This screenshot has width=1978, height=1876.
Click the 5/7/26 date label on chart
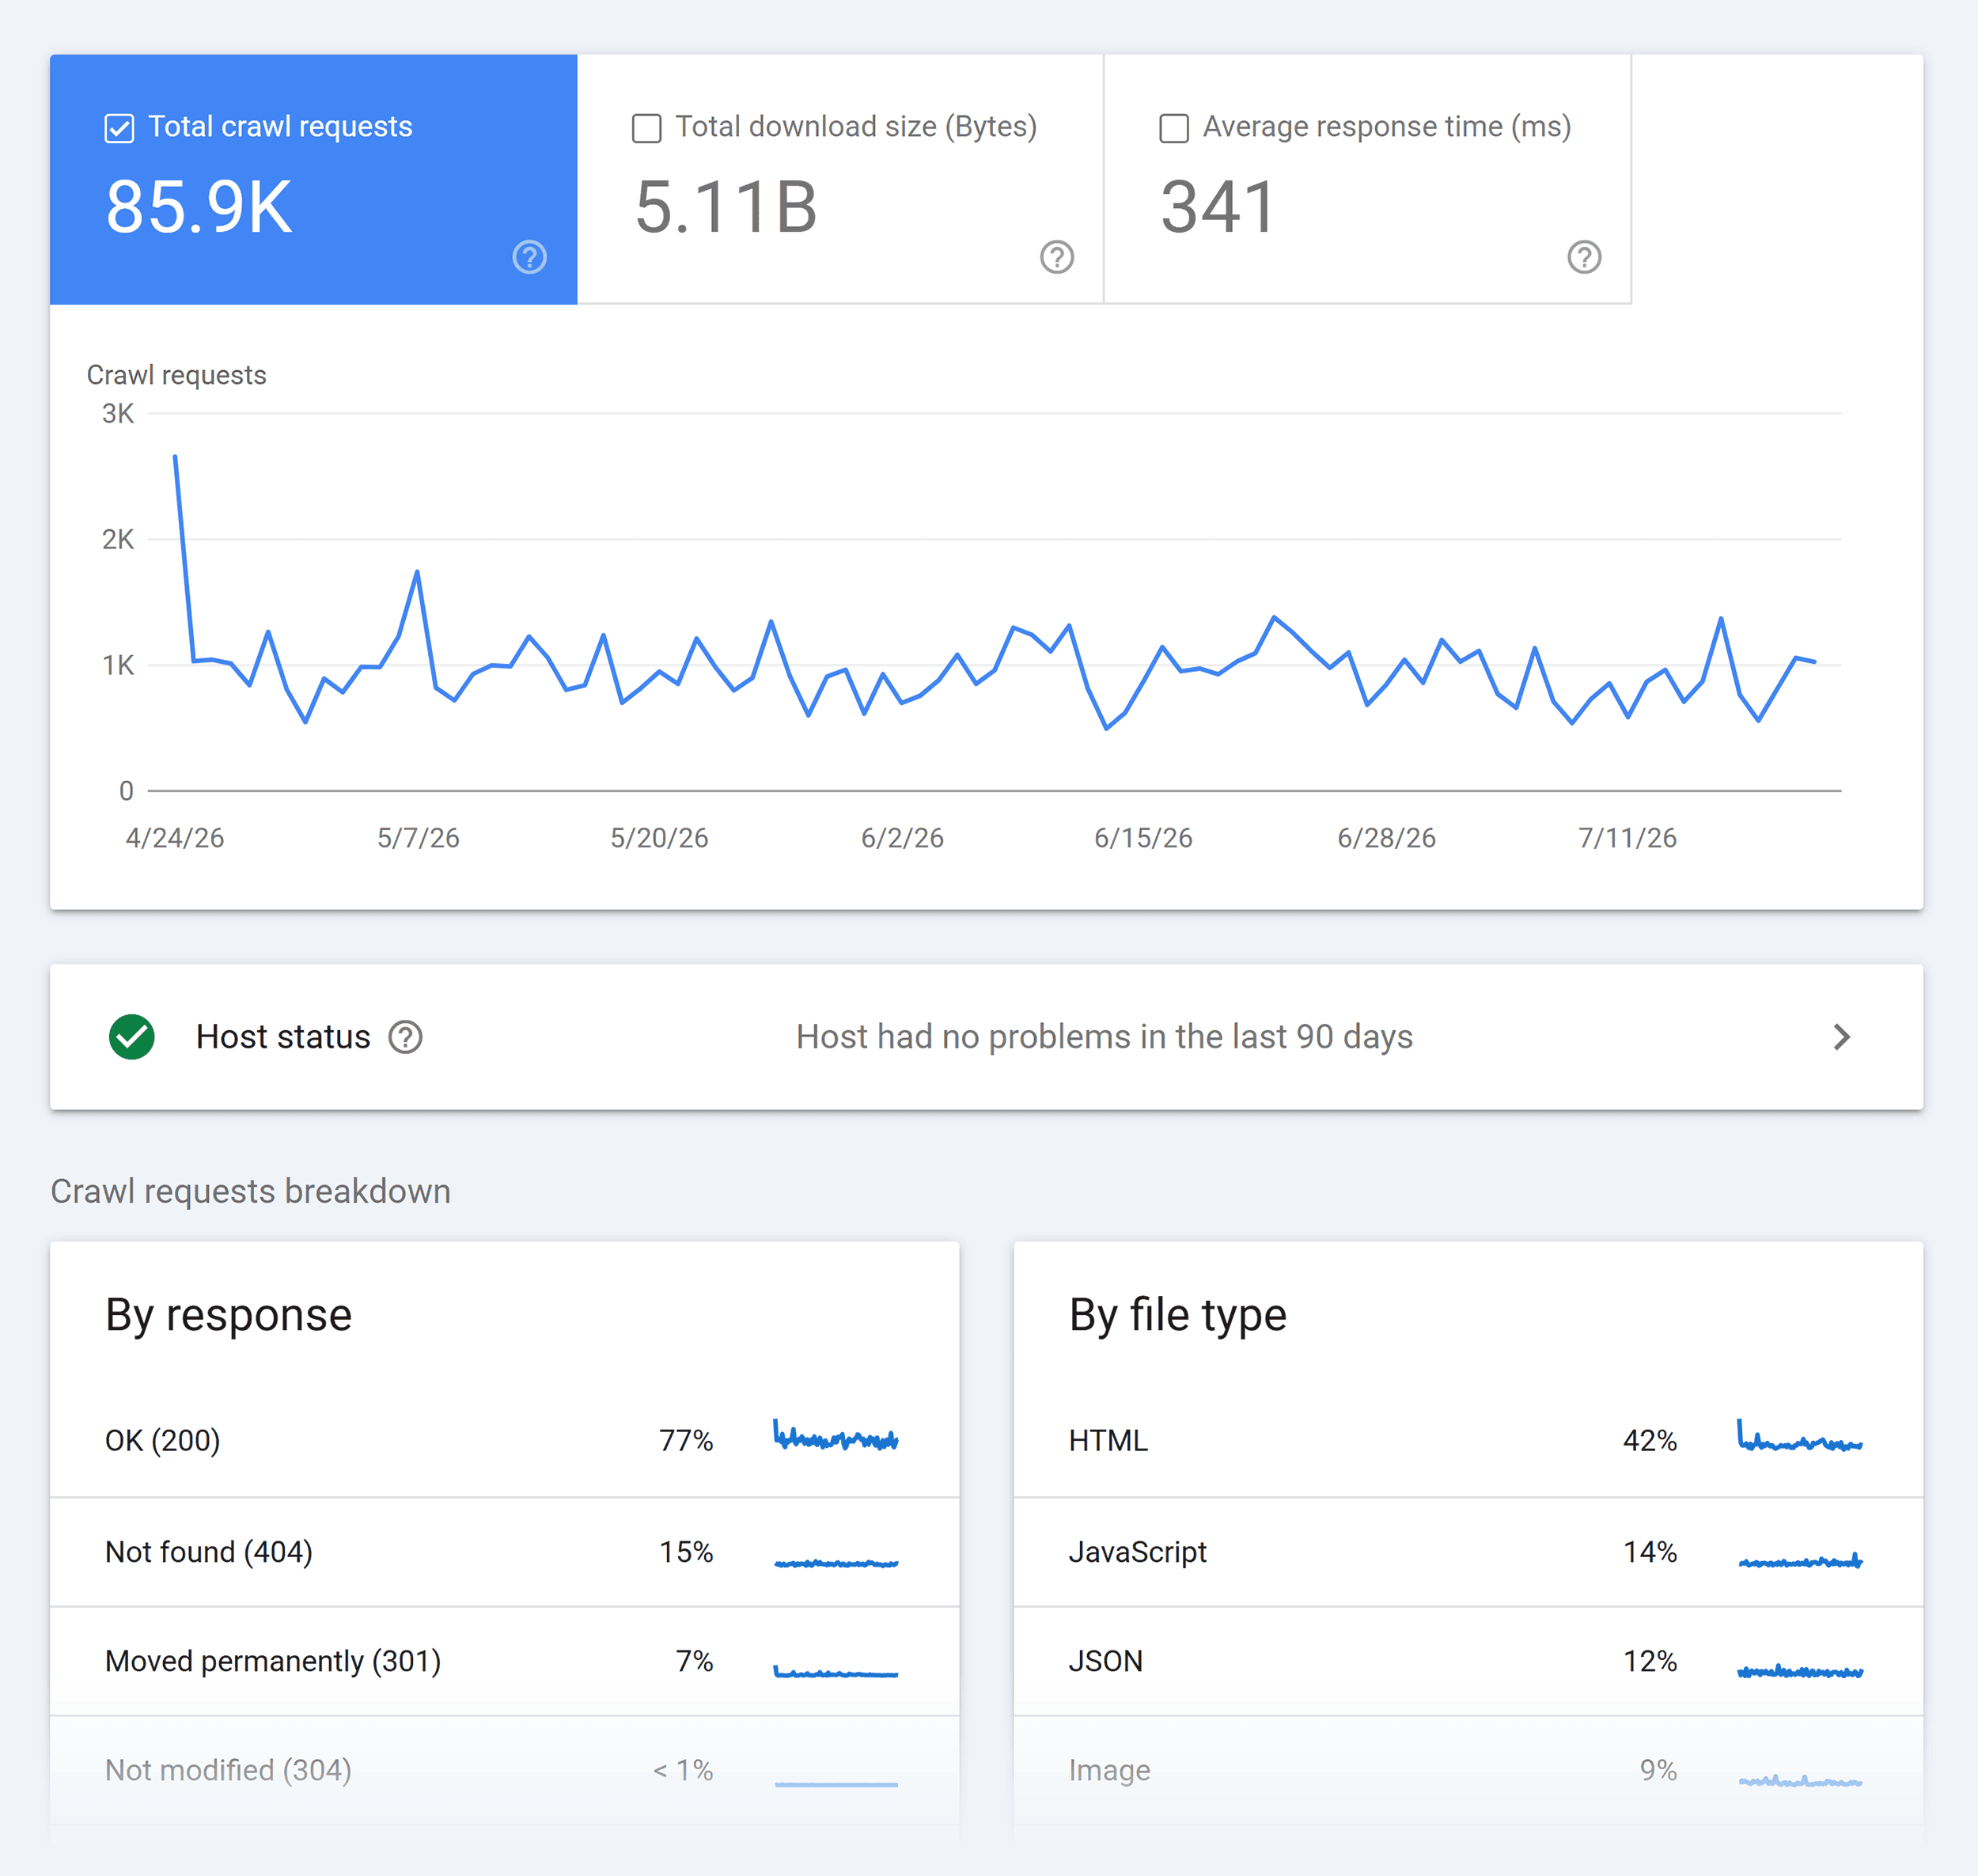(x=418, y=838)
